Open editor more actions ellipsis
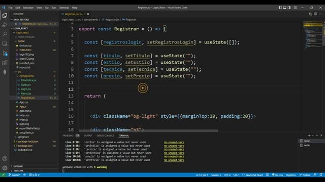This screenshot has width=325, height=182. pyautogui.click(x=320, y=14)
